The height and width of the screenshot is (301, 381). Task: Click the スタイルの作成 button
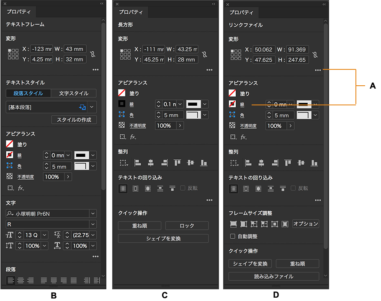(x=74, y=120)
